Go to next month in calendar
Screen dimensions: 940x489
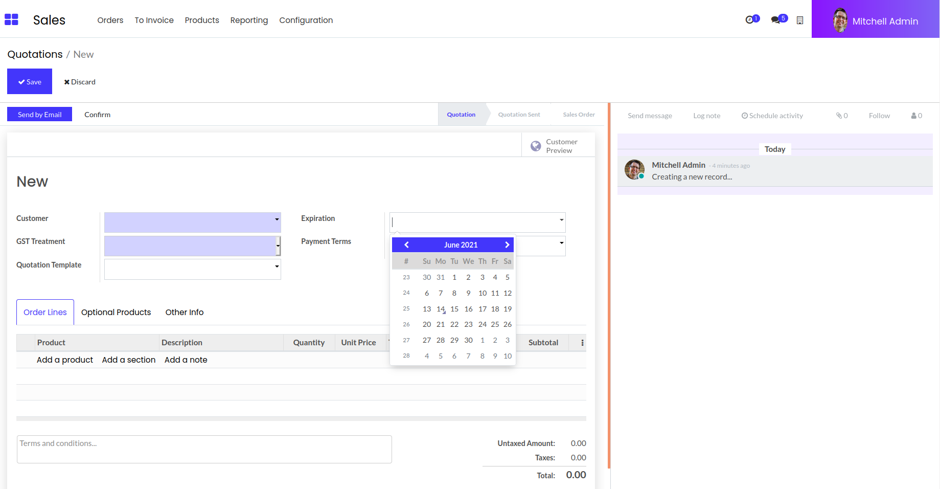(507, 245)
